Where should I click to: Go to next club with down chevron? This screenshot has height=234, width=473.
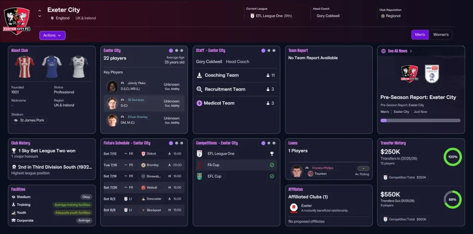pyautogui.click(x=40, y=16)
